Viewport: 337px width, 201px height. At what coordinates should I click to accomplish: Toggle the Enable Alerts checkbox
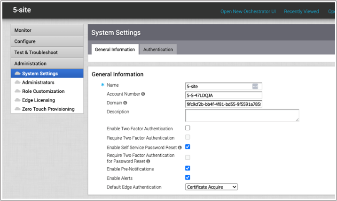(x=188, y=177)
